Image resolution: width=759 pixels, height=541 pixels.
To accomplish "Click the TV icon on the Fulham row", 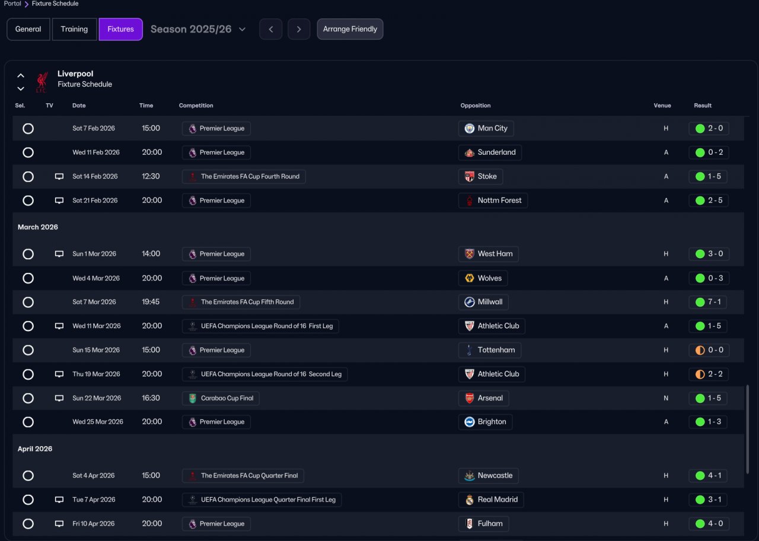I will (x=59, y=524).
